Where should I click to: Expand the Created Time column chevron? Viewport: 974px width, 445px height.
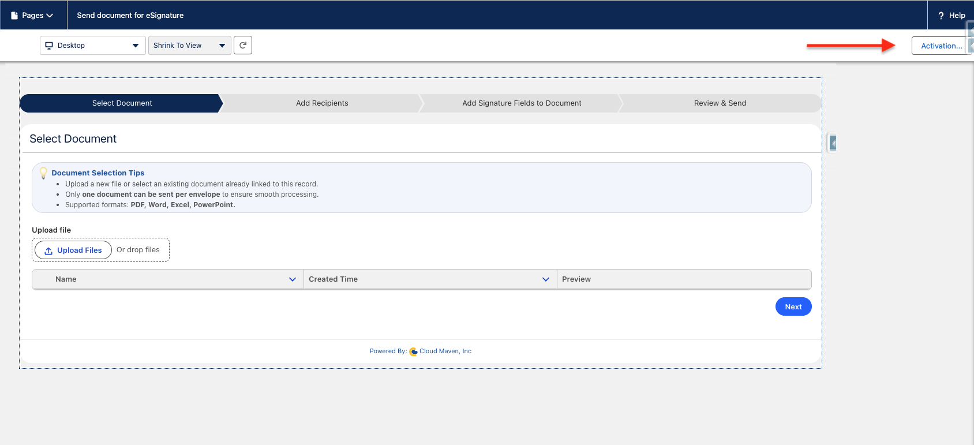point(546,279)
